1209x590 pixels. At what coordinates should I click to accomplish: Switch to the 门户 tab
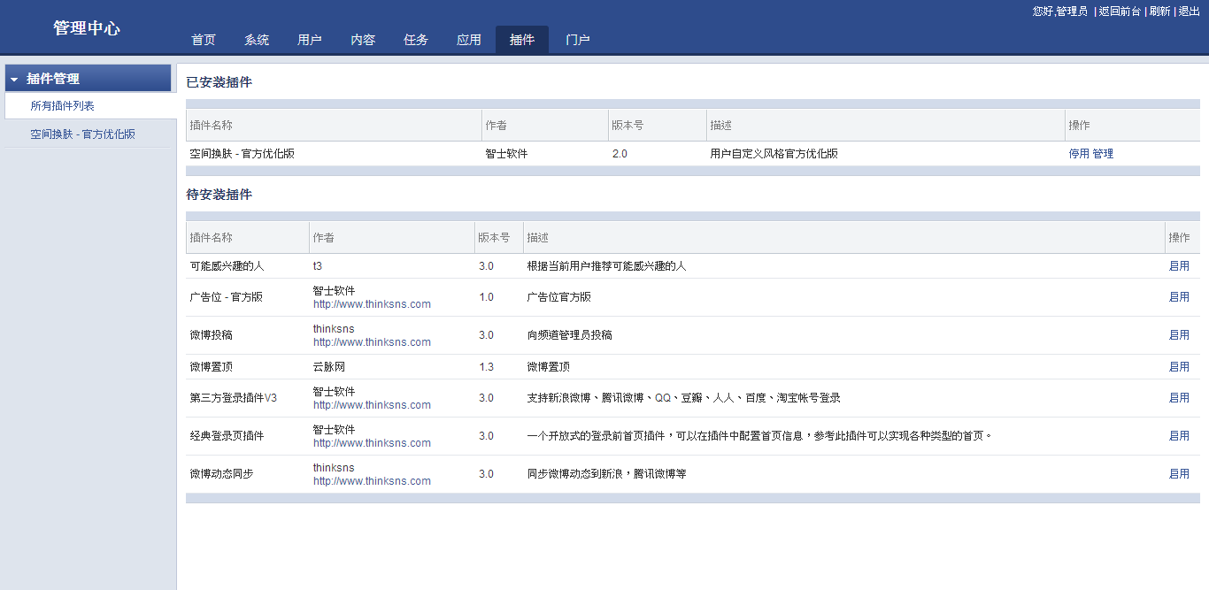(x=577, y=40)
